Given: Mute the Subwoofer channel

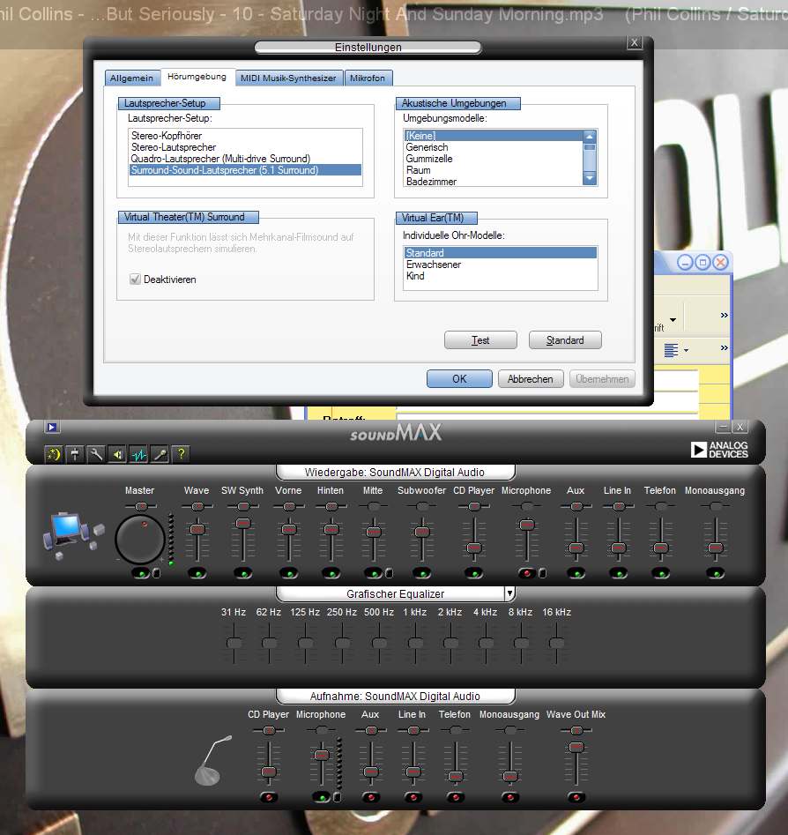Looking at the screenshot, I should (x=422, y=573).
